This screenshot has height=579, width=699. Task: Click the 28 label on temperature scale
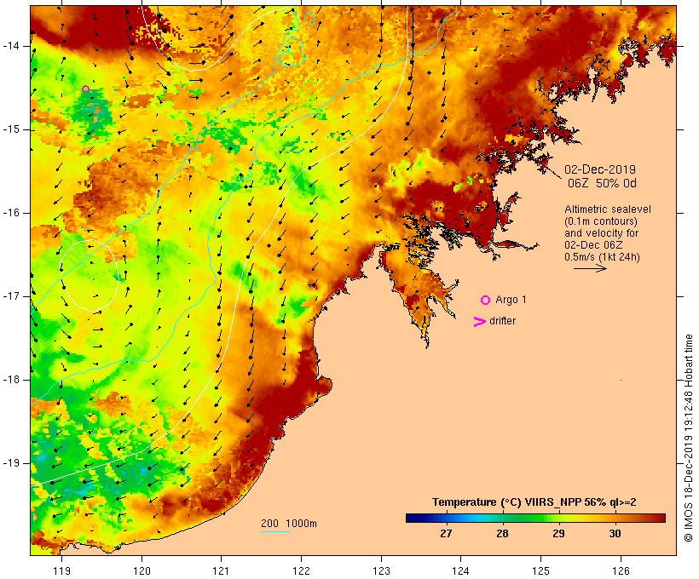tap(502, 534)
